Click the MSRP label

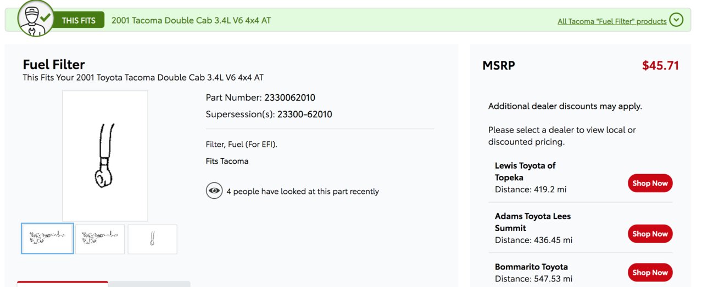click(x=499, y=66)
